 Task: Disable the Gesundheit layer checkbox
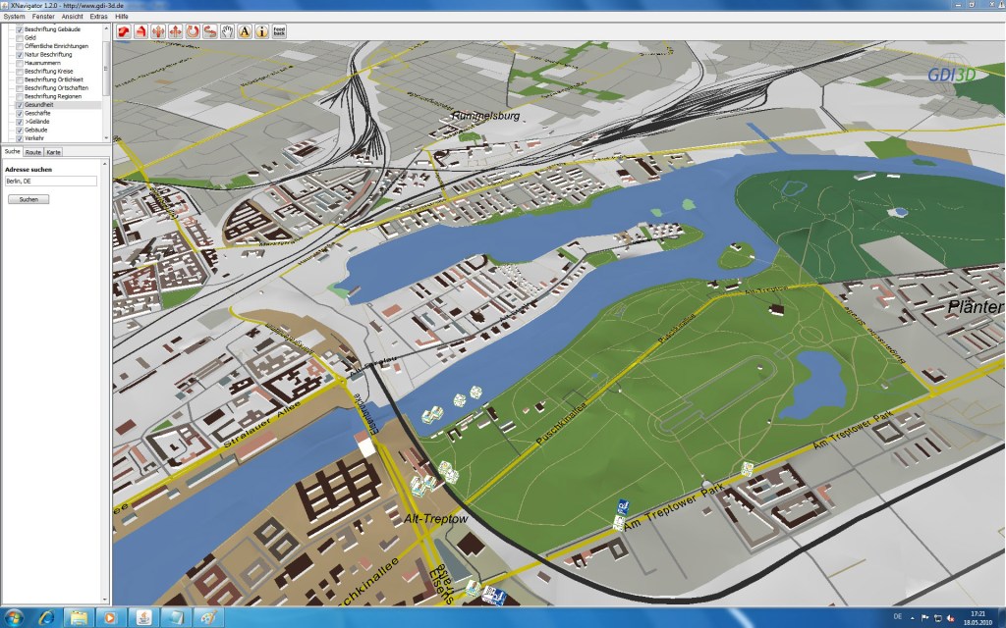click(x=20, y=105)
